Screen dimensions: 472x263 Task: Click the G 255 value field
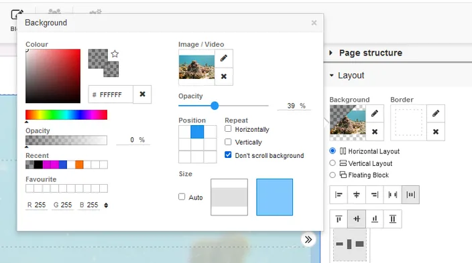(62, 205)
